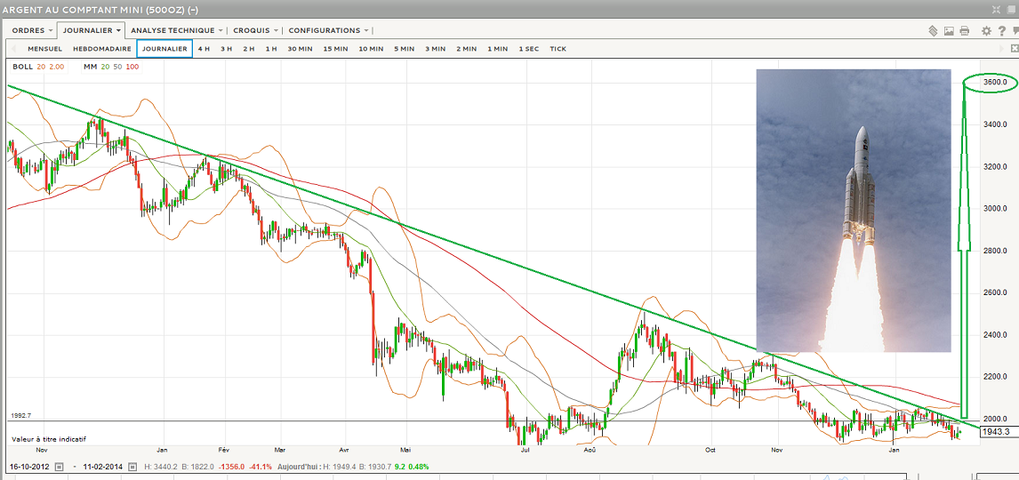Click the detach window icon in title bar
This screenshot has width=1019, height=480.
[1010, 9]
